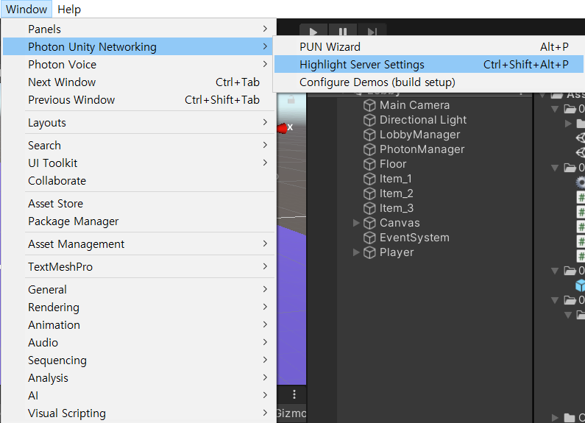Select Player object in Hierarchy
Screen dimensions: 585x423
pyautogui.click(x=397, y=252)
